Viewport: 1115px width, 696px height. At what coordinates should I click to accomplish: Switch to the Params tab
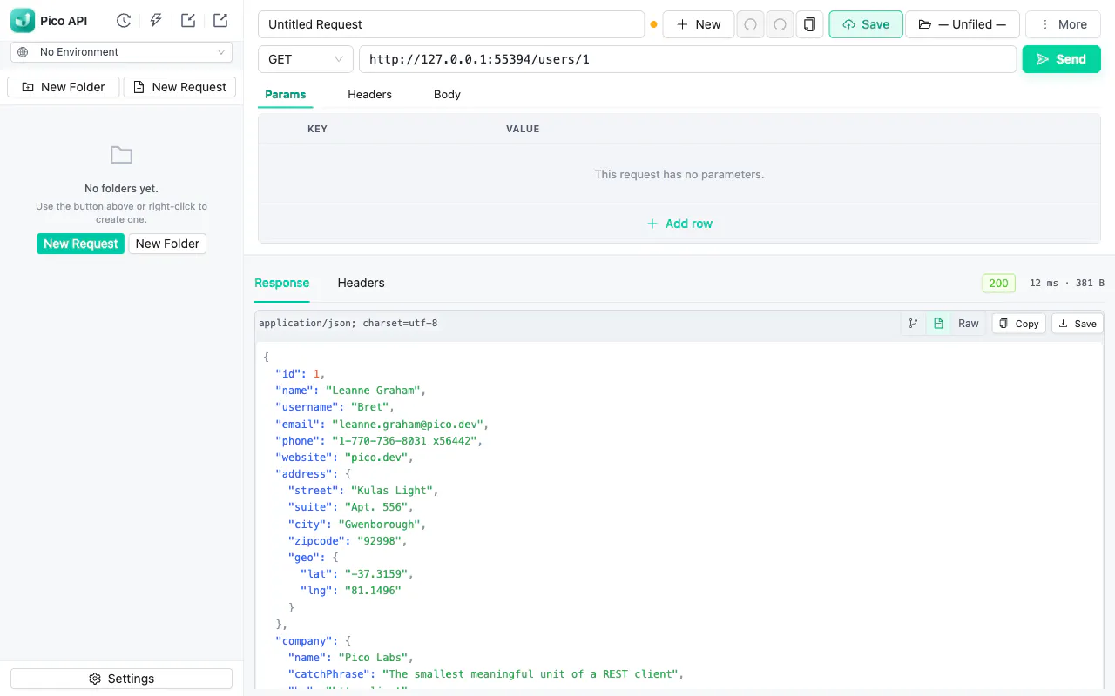tap(286, 94)
